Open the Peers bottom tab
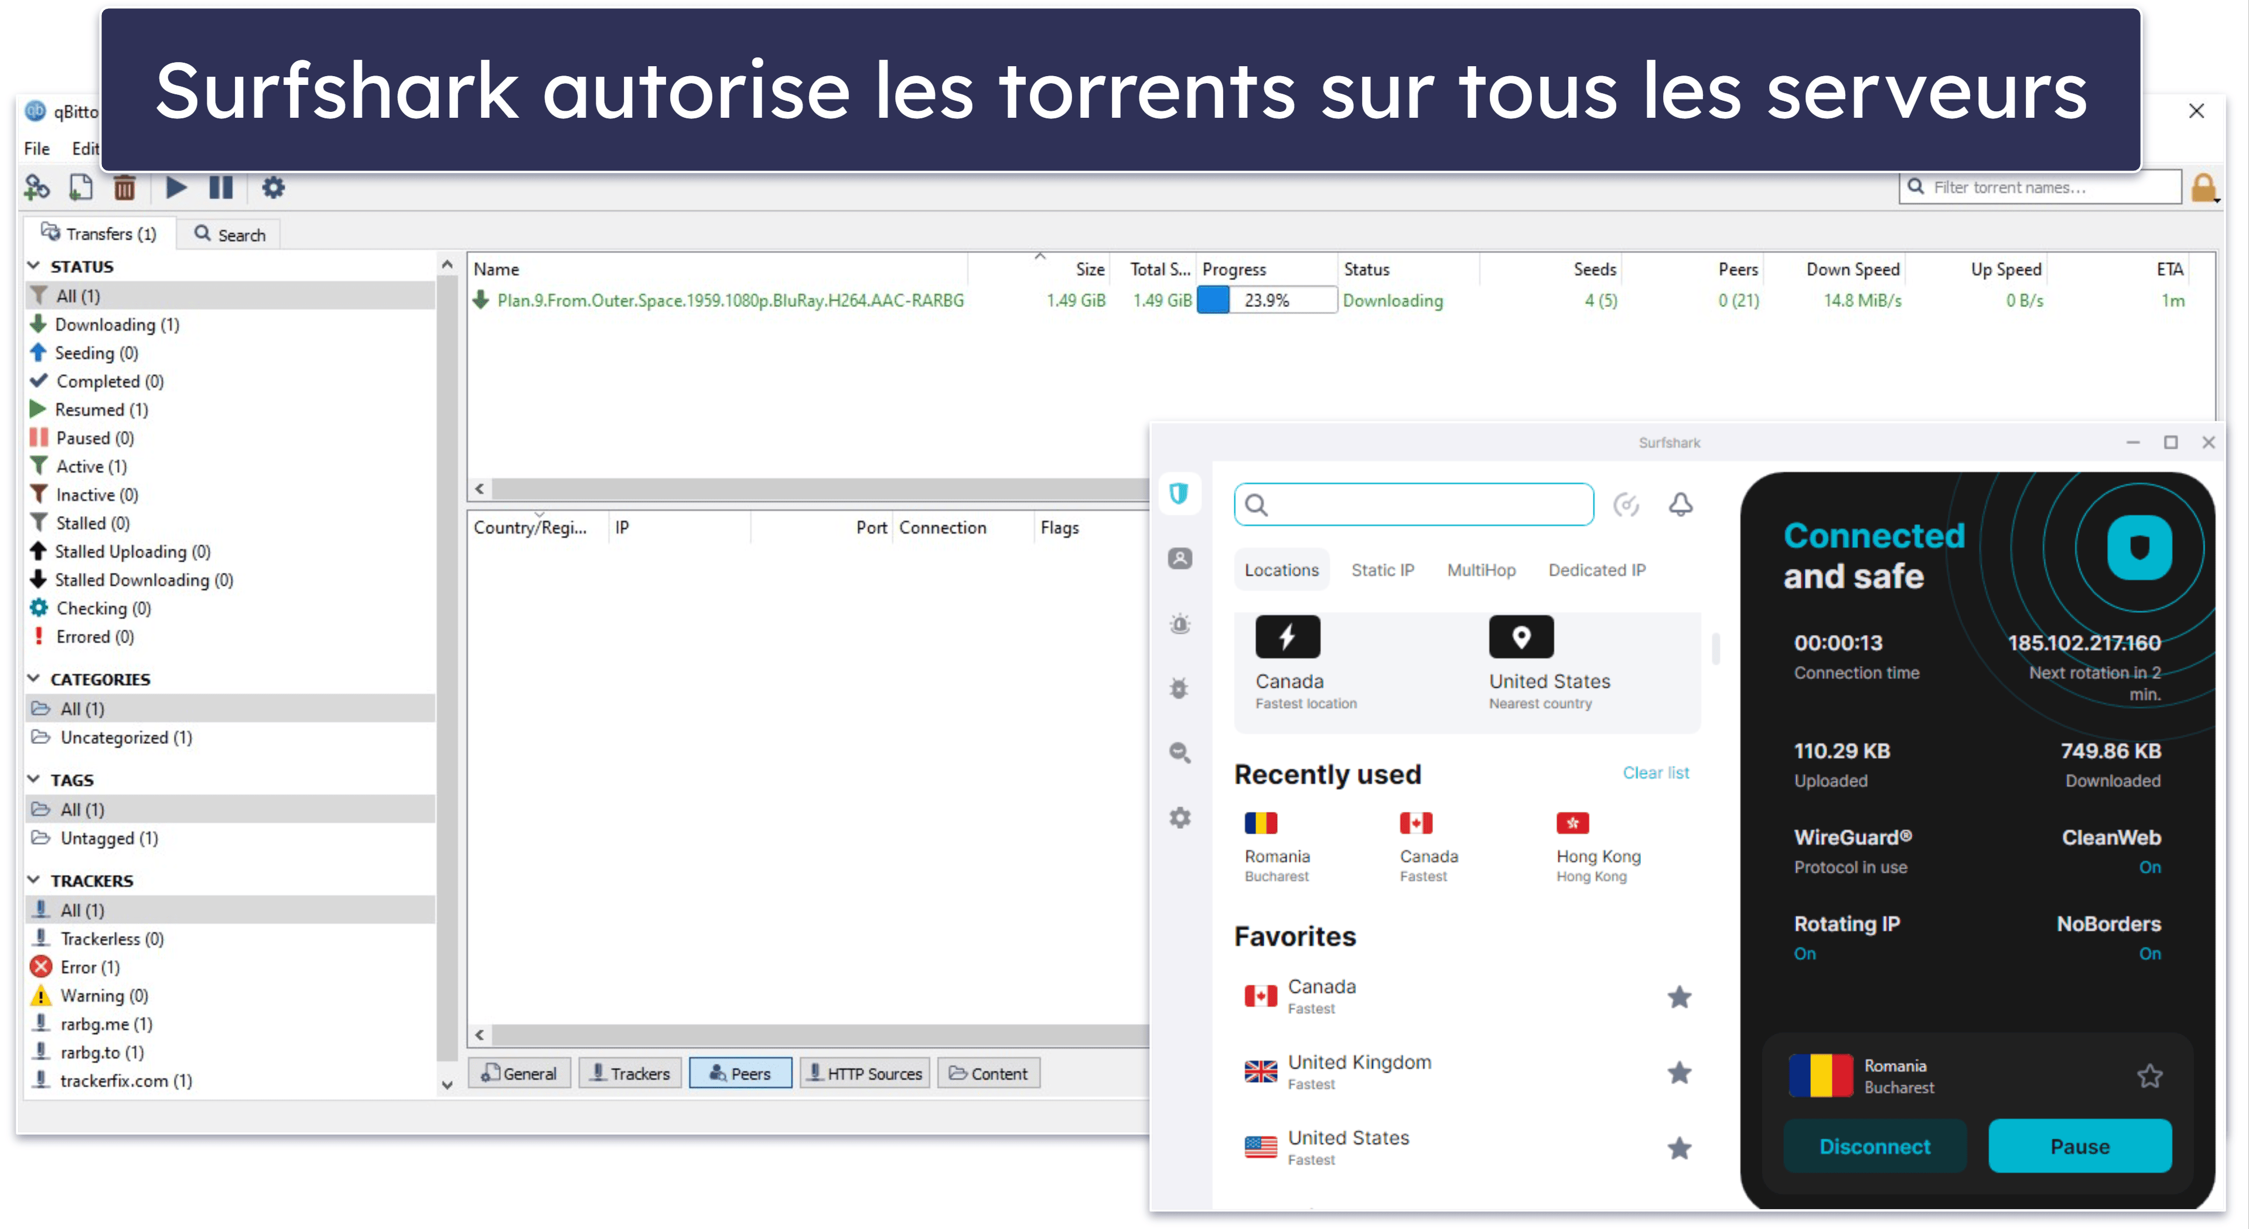2249x1229 pixels. [x=740, y=1073]
